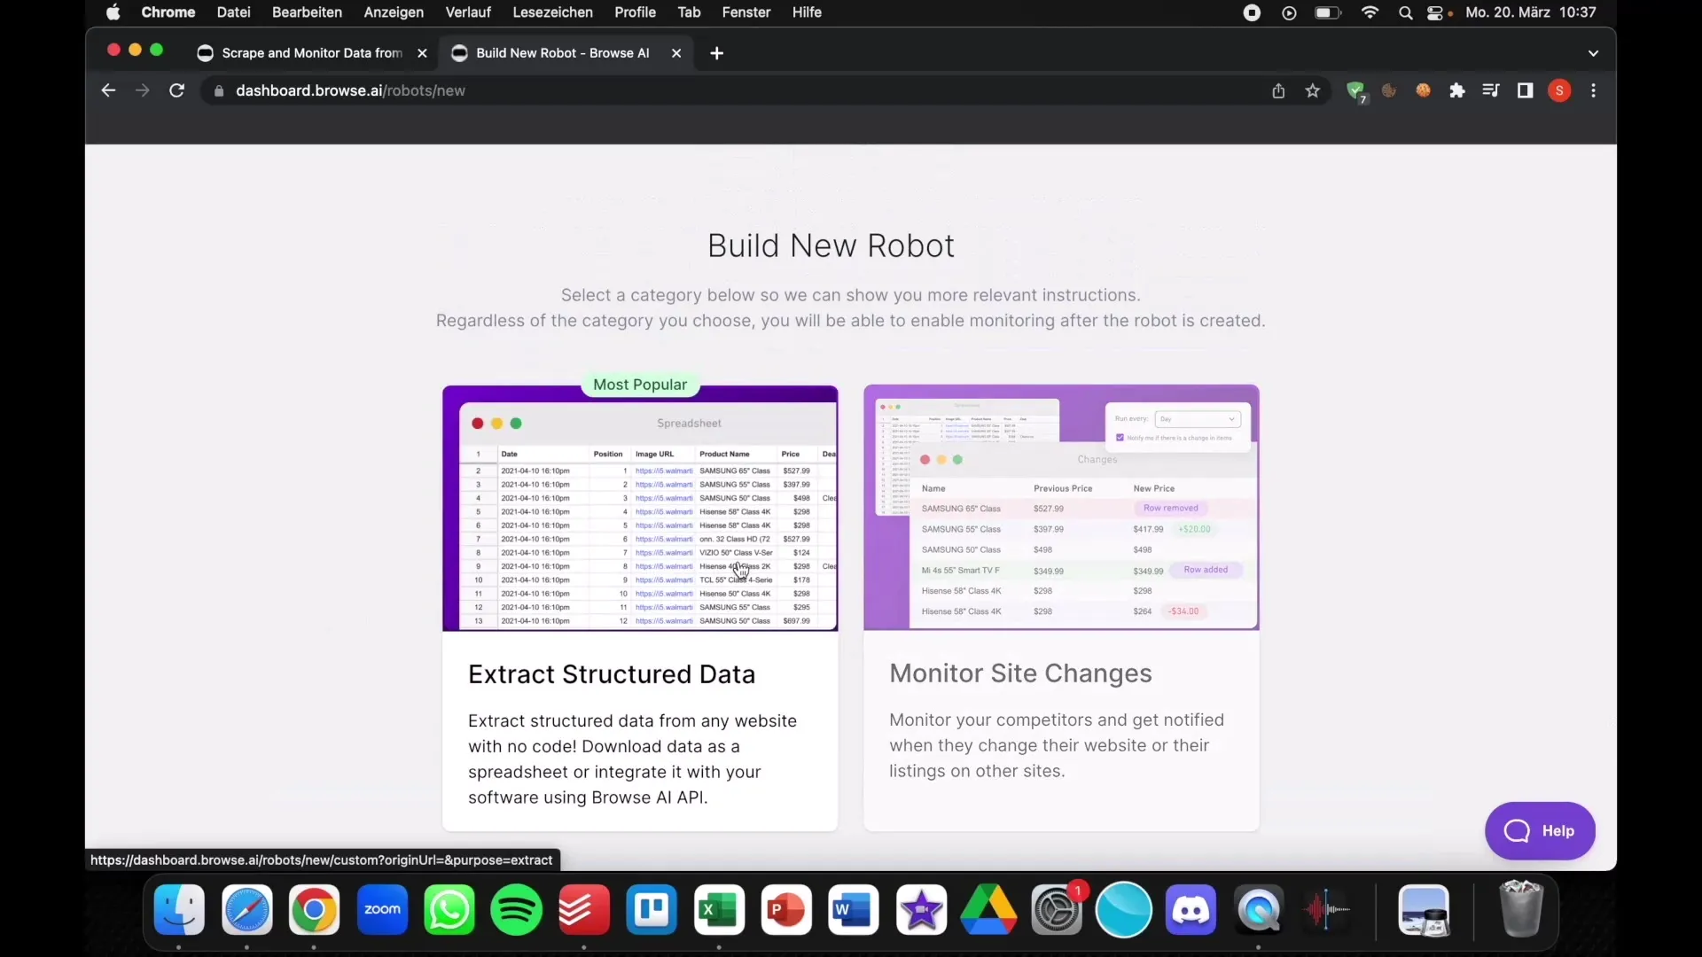Open Zoom from the Dock
Screen dimensions: 1702x957
pos(382,910)
